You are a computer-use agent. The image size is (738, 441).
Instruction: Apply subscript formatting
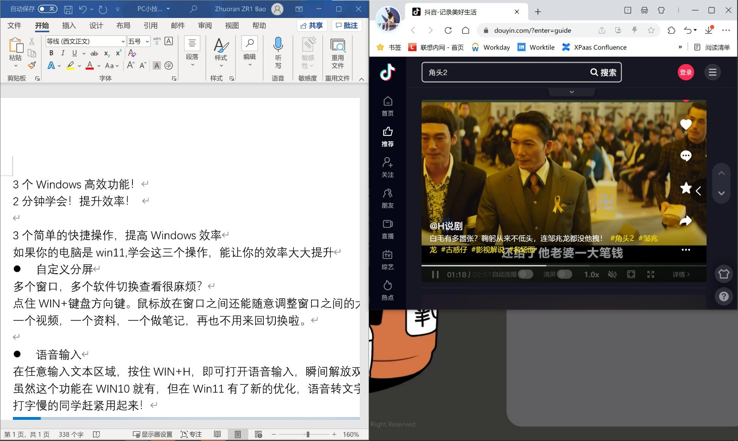pos(107,53)
